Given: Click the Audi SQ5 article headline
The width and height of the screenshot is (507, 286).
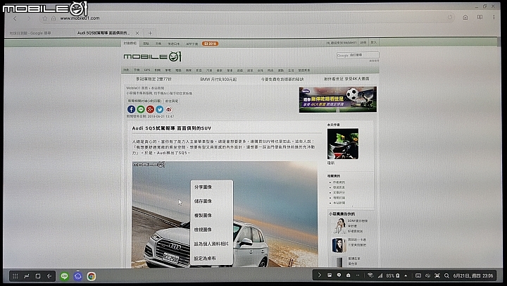Looking at the screenshot, I should pyautogui.click(x=171, y=128).
